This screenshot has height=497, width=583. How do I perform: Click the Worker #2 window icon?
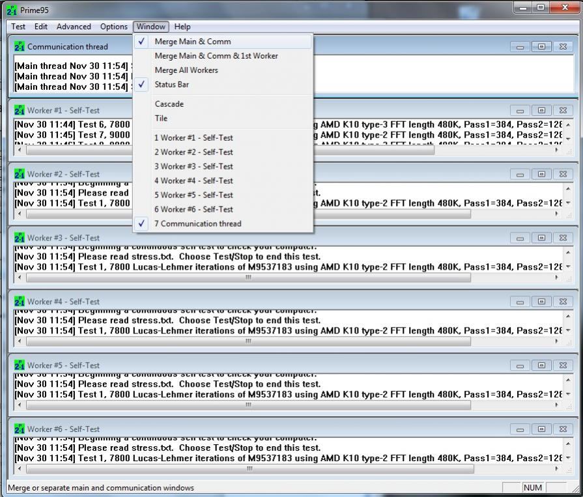pos(20,174)
